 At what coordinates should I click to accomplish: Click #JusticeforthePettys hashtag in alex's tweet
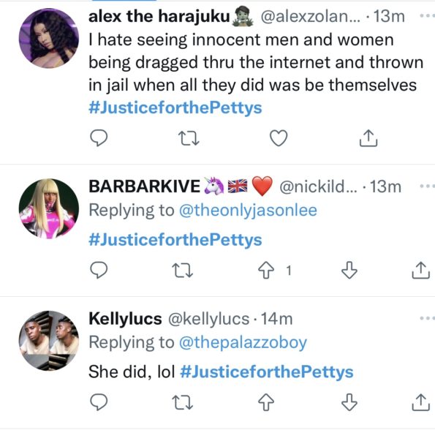(x=175, y=107)
